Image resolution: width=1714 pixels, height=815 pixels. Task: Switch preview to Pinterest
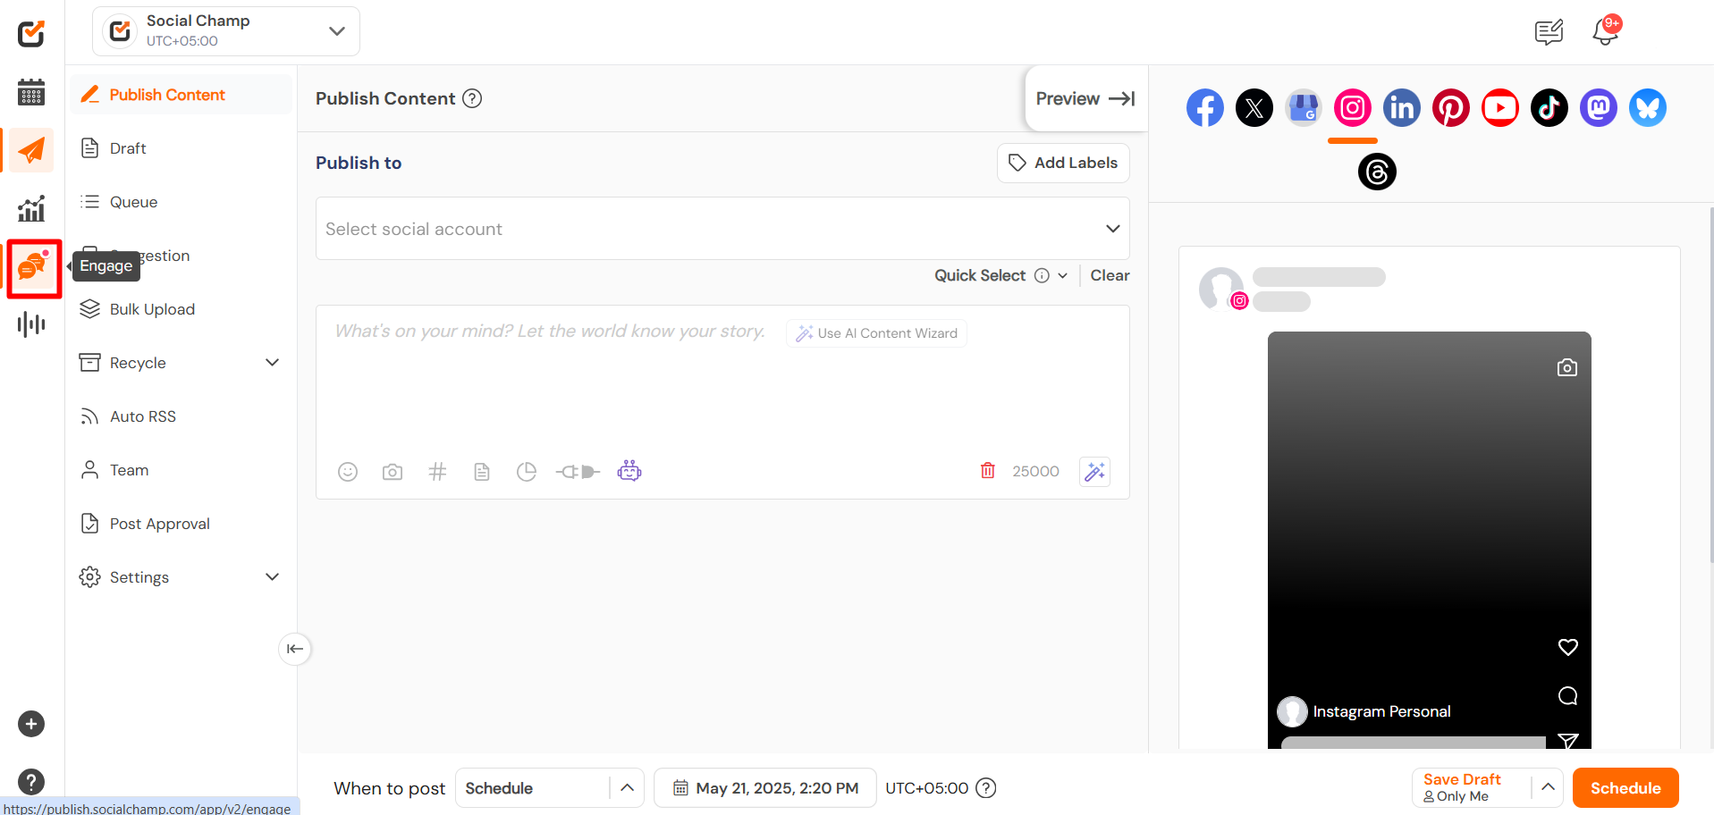[1451, 108]
